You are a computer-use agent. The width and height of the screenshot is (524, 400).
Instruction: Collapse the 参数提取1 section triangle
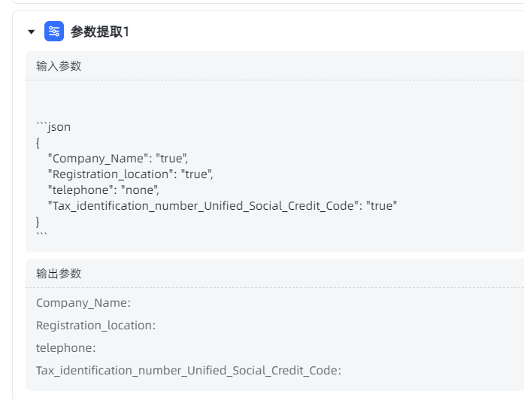coord(31,32)
